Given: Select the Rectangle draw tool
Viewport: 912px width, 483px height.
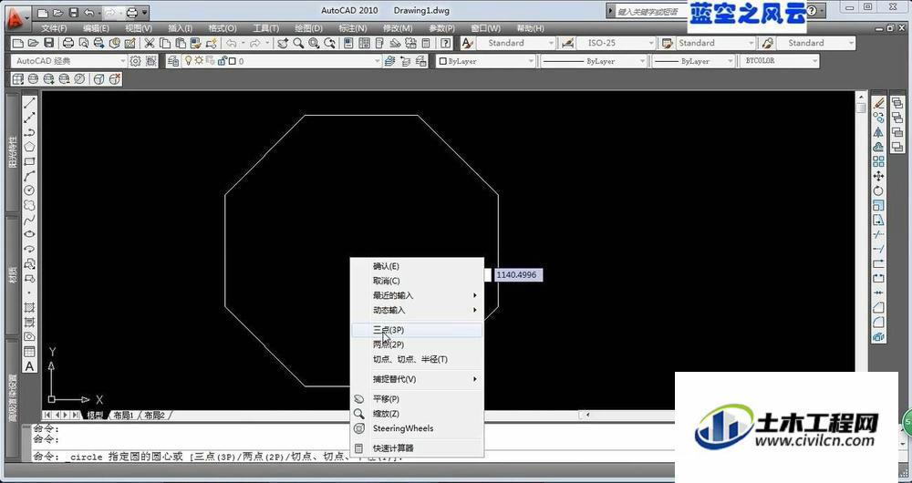Looking at the screenshot, I should [30, 161].
